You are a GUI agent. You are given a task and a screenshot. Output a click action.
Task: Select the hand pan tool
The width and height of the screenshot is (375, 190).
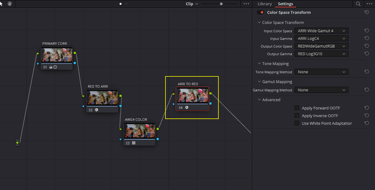pyautogui.click(x=10, y=4)
